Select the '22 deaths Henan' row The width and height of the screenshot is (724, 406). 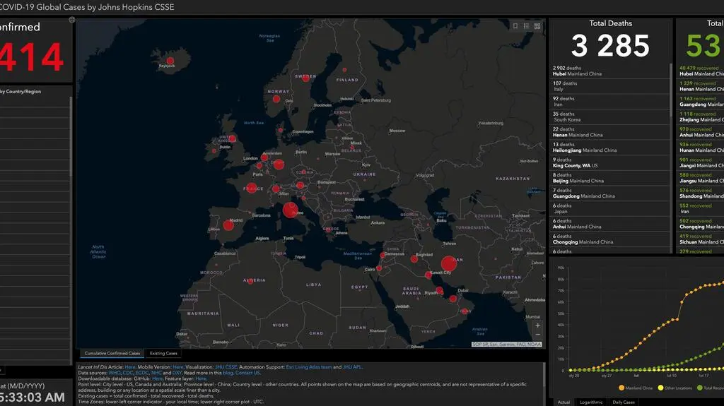coord(609,132)
